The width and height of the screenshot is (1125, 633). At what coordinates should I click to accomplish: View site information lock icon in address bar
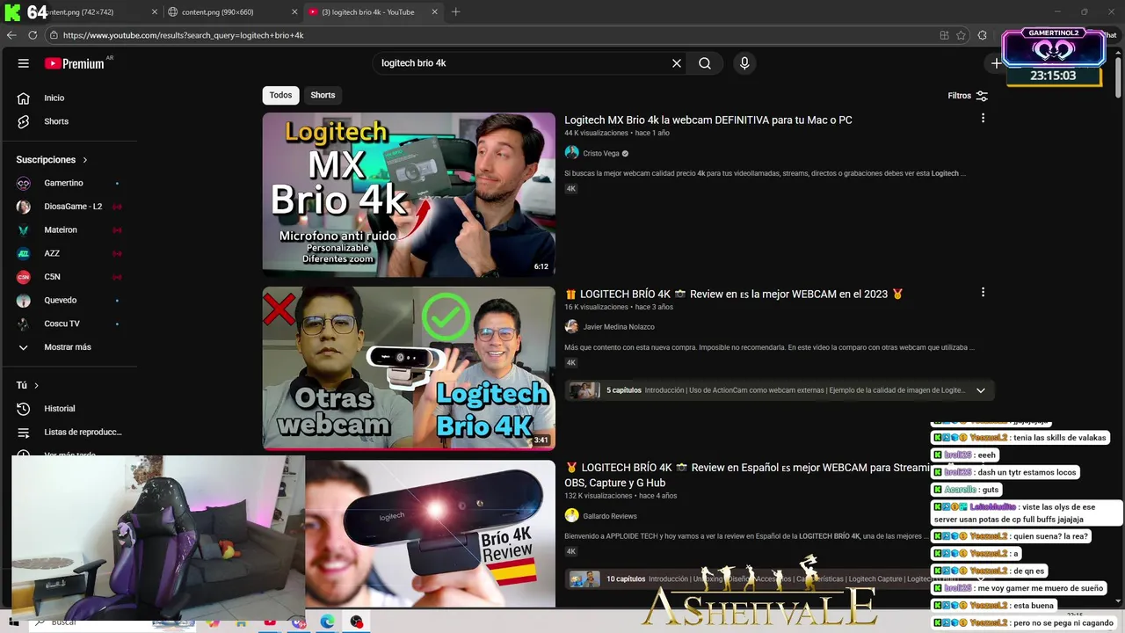tap(54, 35)
